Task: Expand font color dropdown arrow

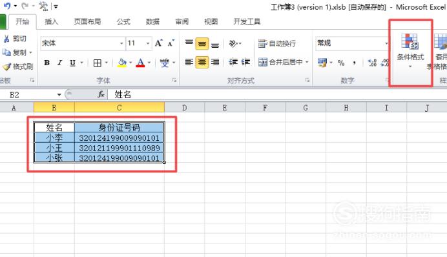Action: (x=149, y=63)
